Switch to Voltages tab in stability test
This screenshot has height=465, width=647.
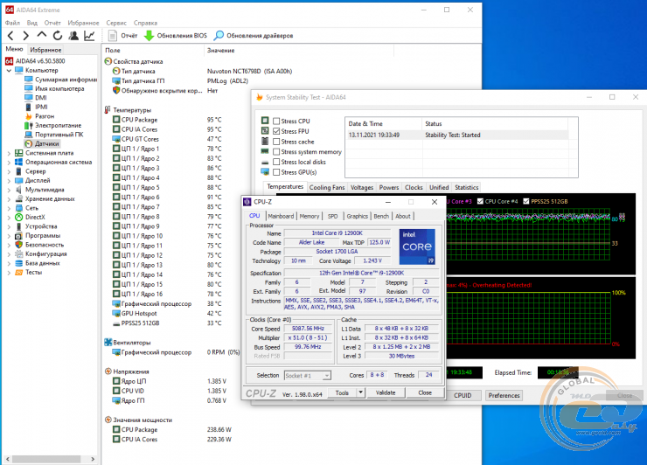[x=362, y=187]
